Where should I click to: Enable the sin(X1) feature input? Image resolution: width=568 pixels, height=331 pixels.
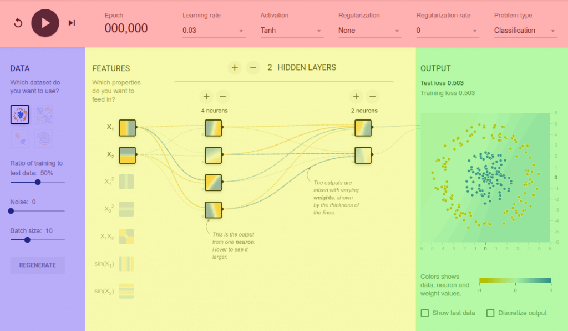[x=127, y=263]
